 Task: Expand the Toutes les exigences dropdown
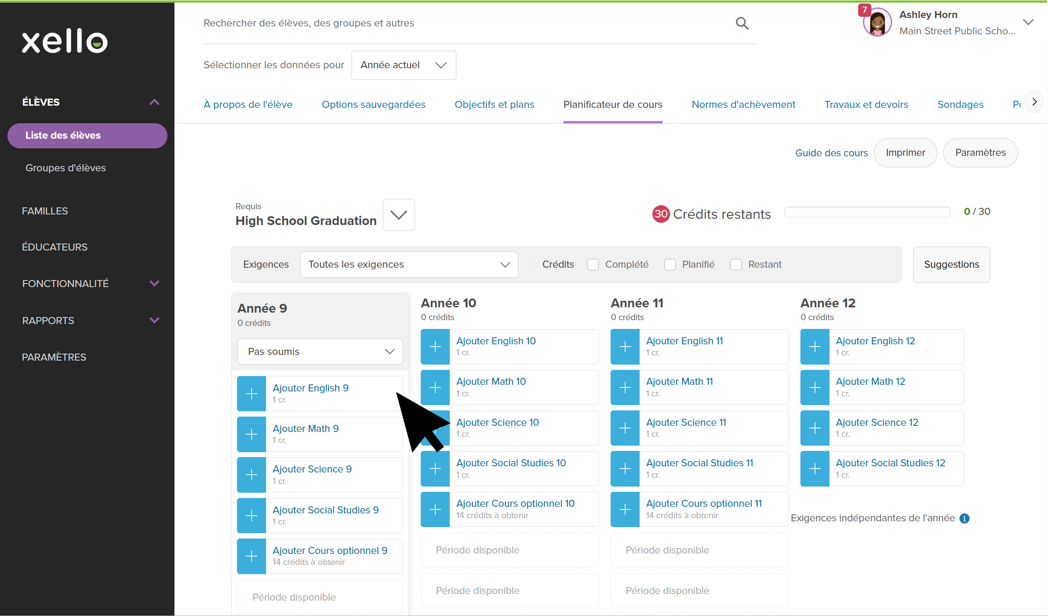[409, 265]
